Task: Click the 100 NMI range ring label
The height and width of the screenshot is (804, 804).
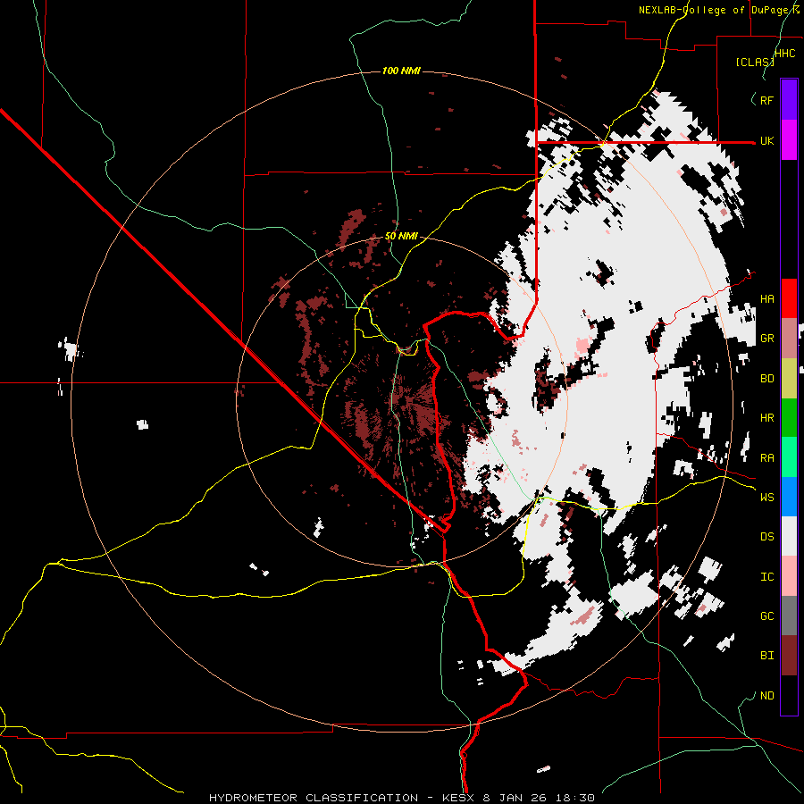Action: [x=401, y=71]
